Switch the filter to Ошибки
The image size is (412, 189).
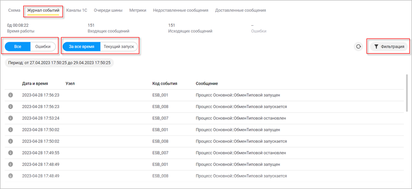tap(43, 46)
